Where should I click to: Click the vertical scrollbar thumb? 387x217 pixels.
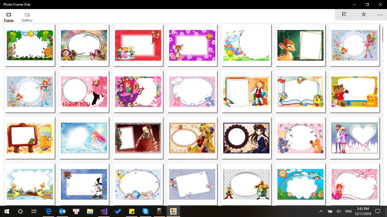[x=383, y=34]
